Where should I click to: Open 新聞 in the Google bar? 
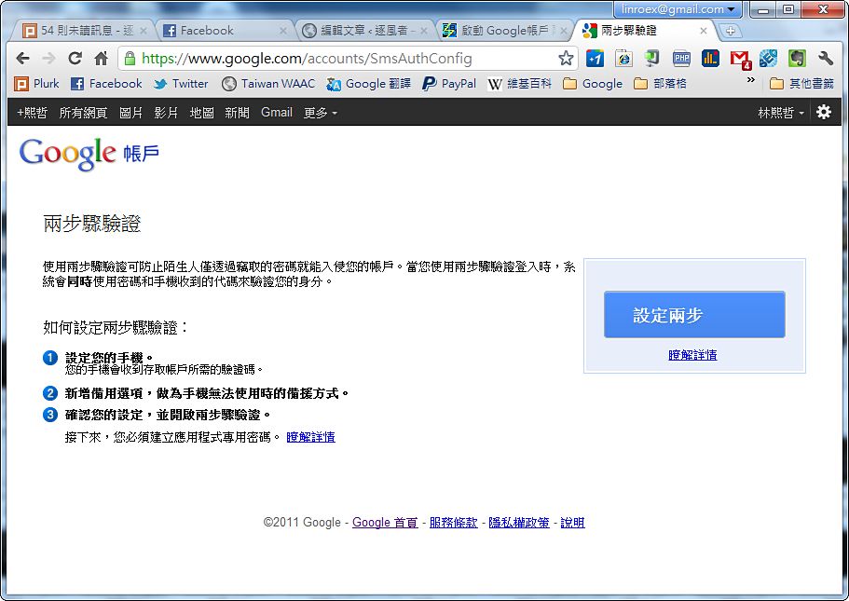tap(237, 113)
